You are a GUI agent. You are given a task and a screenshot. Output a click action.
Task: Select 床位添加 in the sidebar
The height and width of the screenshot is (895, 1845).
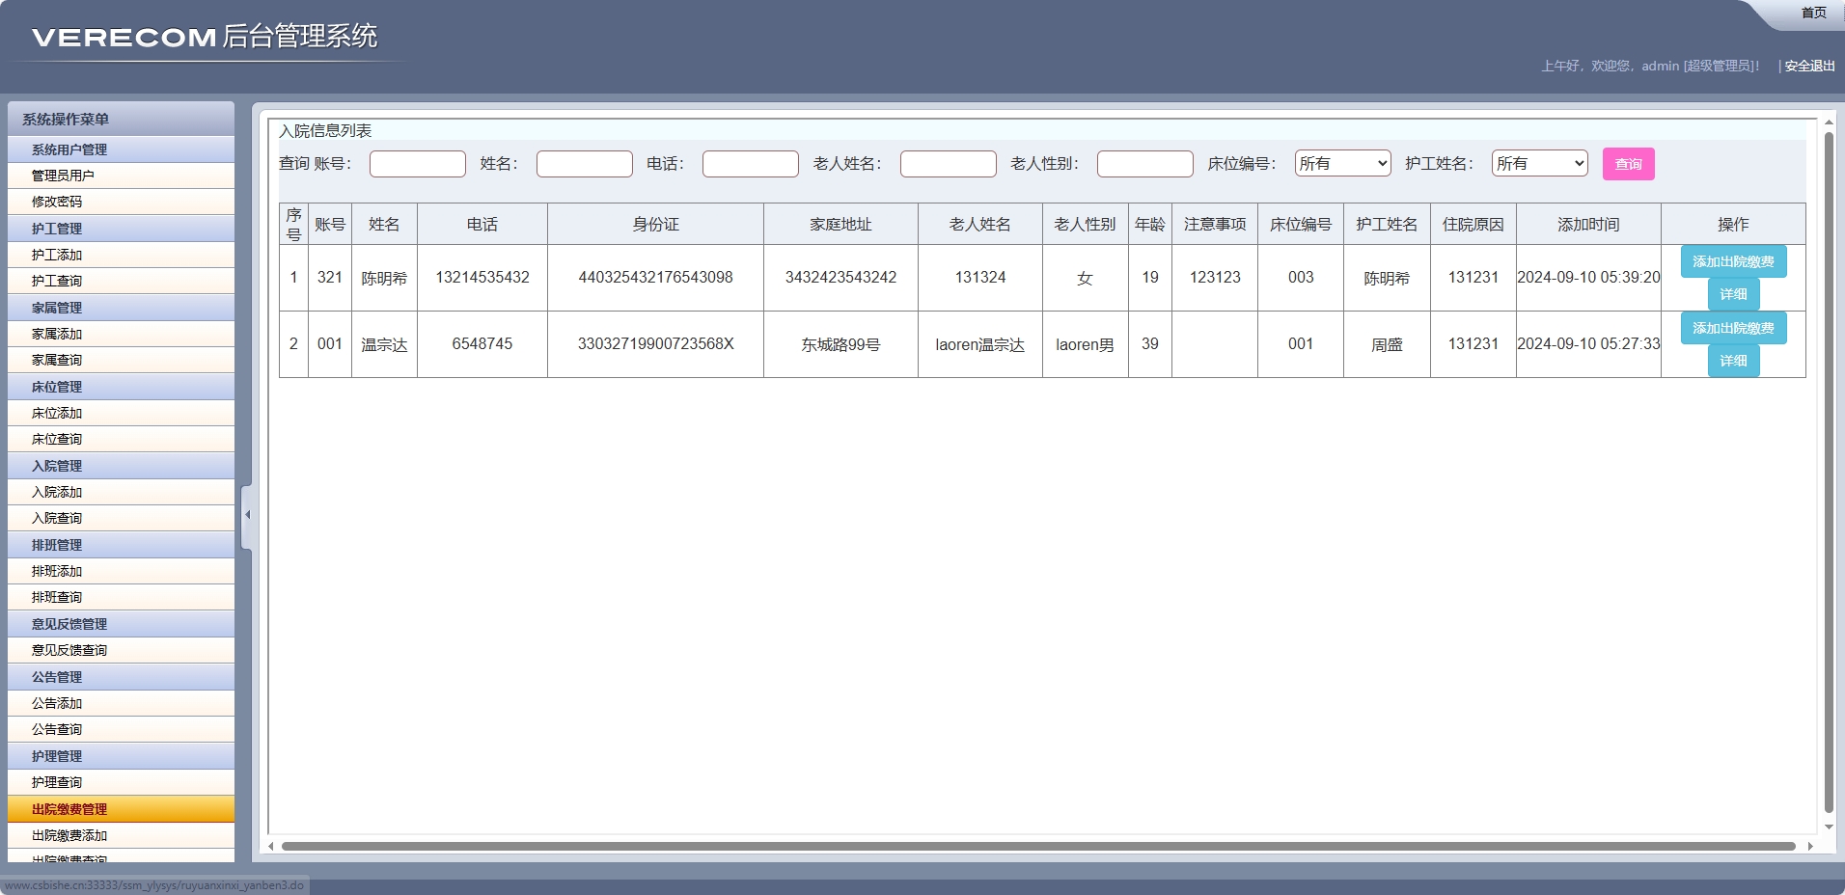coord(121,413)
